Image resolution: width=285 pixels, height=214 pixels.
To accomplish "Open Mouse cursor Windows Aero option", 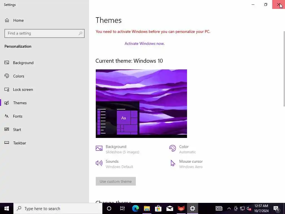I will coord(186,164).
